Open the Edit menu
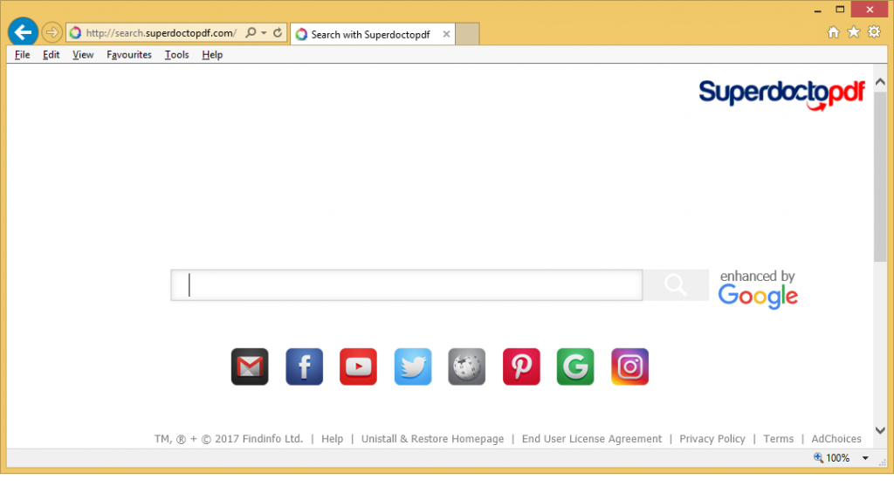 click(51, 55)
